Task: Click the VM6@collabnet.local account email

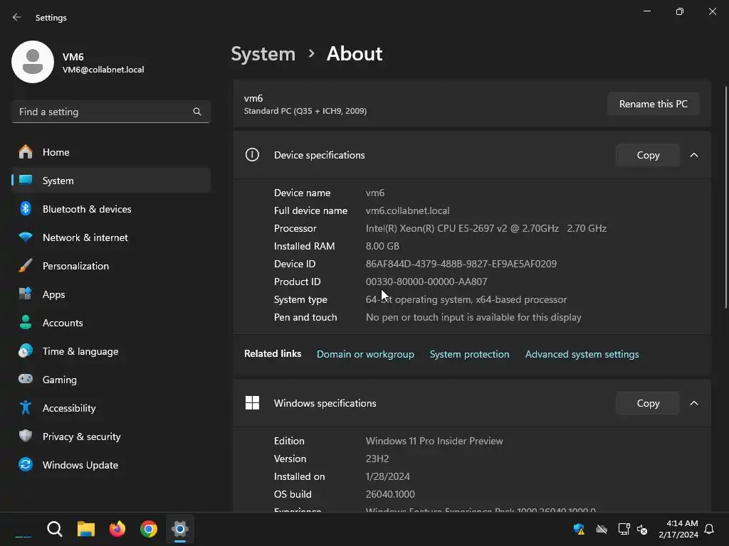Action: pos(103,70)
